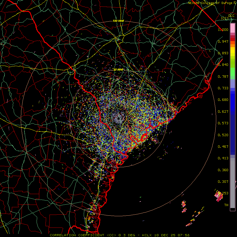Pick the lavender segment near 0.733
Viewport: 237px width, 237px height.
[233, 83]
